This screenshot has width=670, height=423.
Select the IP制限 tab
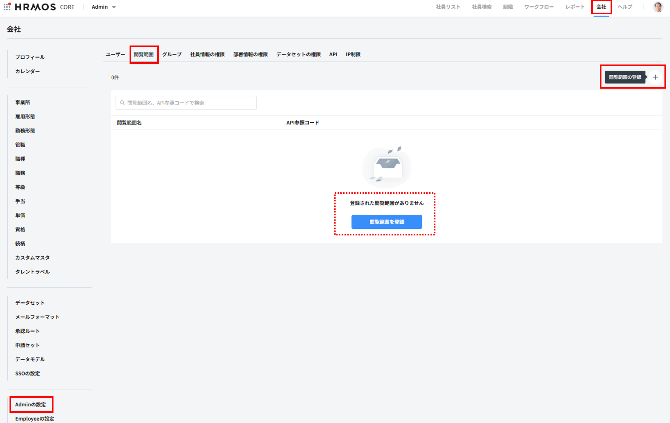tap(353, 55)
